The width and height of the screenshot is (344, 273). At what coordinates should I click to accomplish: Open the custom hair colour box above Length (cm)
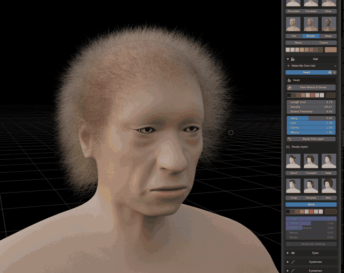tap(331, 95)
